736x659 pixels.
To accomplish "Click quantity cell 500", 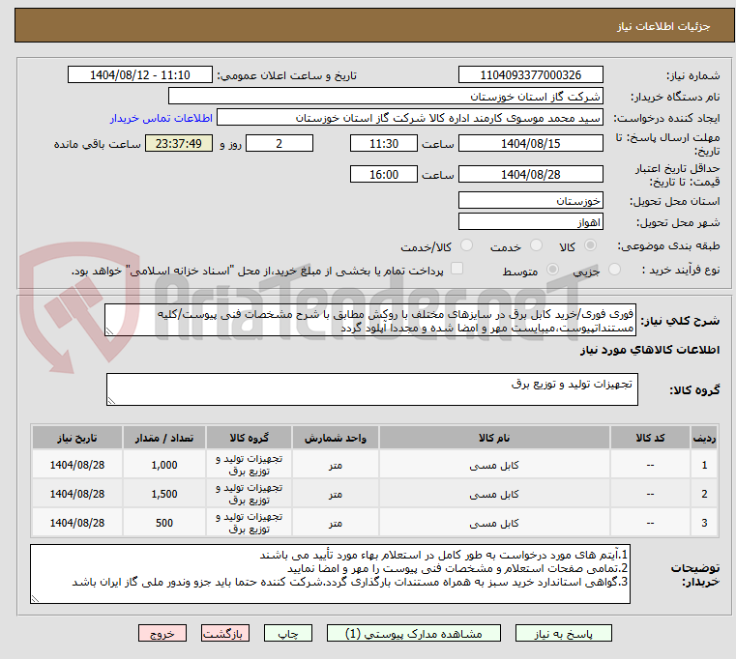I will click(164, 523).
